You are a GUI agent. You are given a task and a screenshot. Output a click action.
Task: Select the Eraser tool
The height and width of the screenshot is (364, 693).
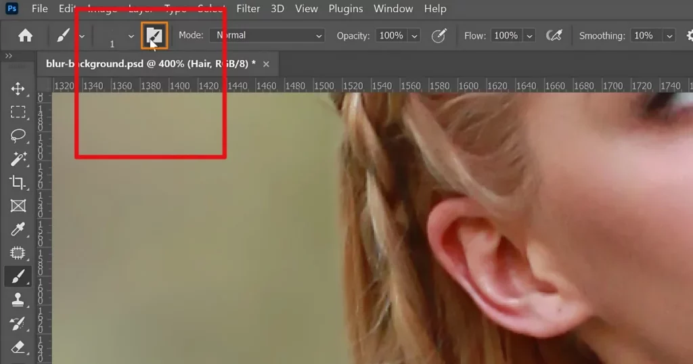pyautogui.click(x=18, y=347)
